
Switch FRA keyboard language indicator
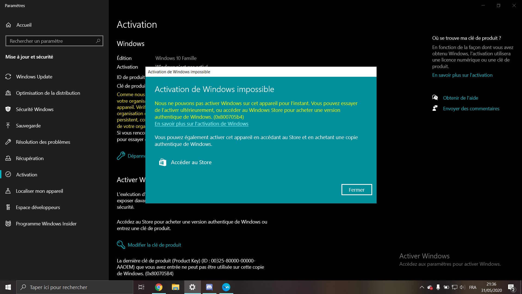(473, 287)
